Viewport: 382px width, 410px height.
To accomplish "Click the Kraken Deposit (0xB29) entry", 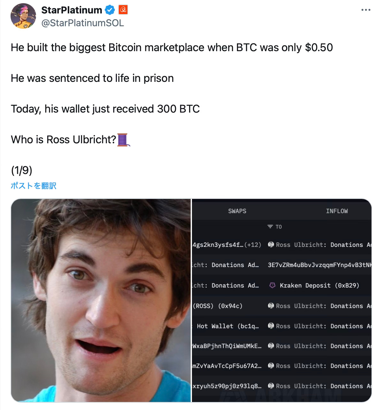I will (x=319, y=286).
